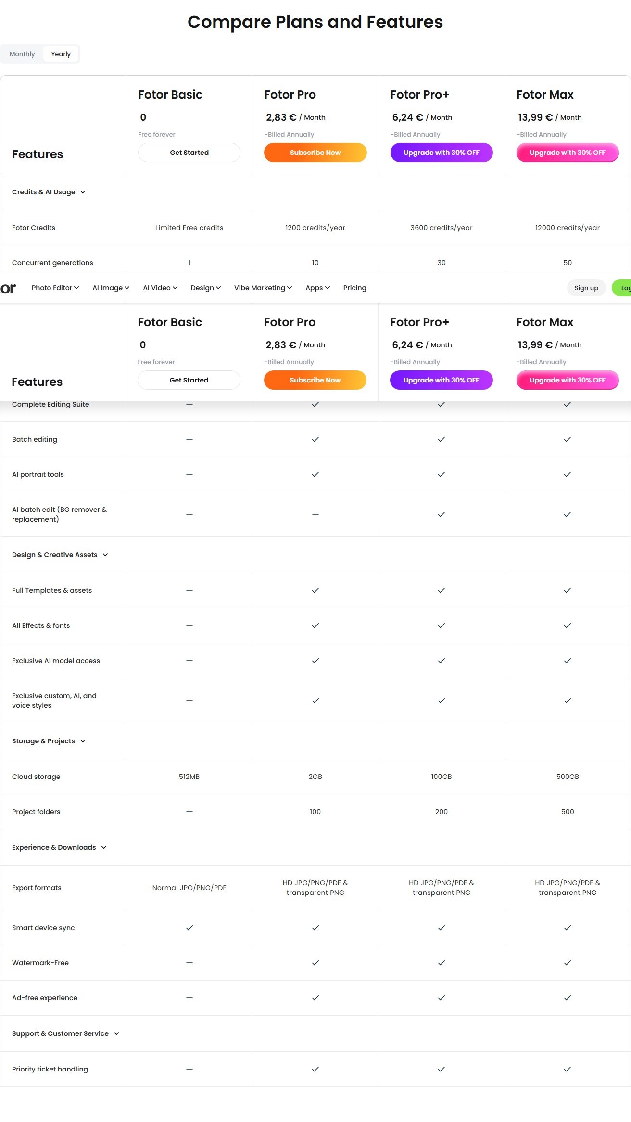This screenshot has width=631, height=1122.
Task: Click Fotor Pro+ checkmark in AI batch edit row
Action: tap(442, 514)
